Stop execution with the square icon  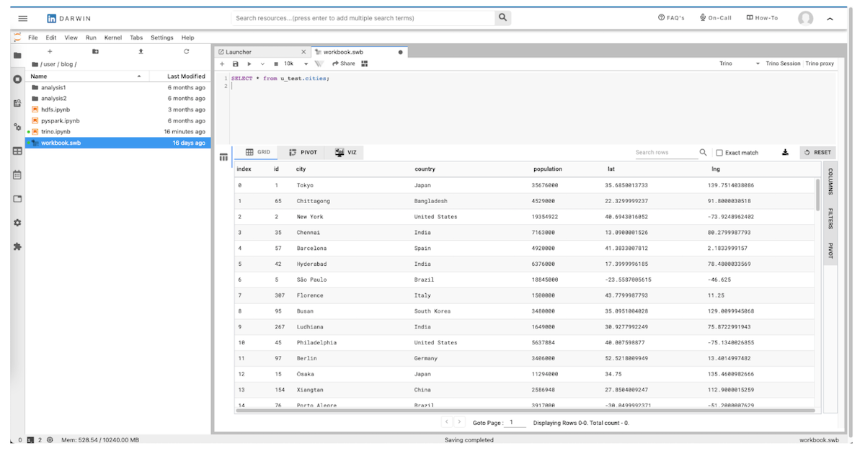point(275,63)
